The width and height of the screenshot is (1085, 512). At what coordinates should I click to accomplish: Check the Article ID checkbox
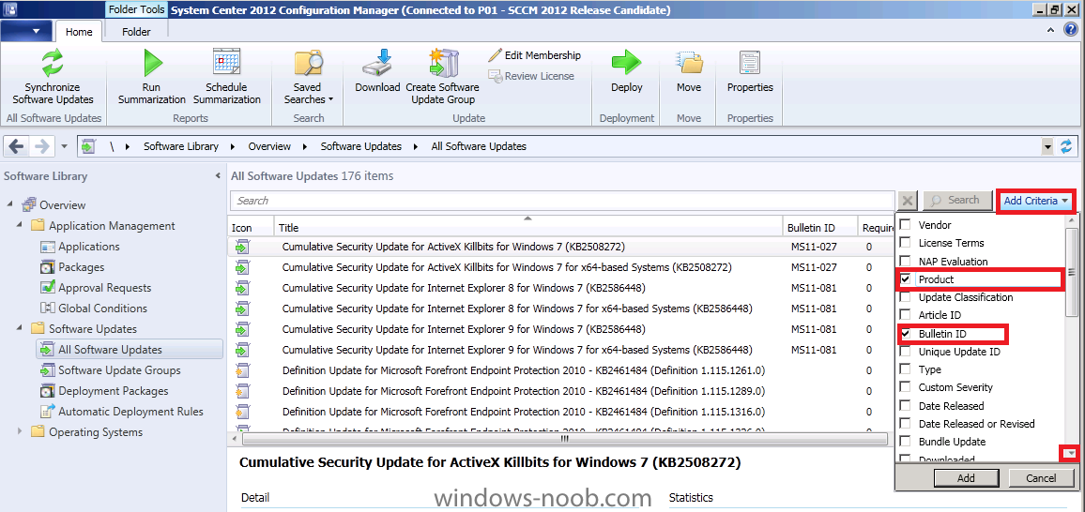pos(905,315)
